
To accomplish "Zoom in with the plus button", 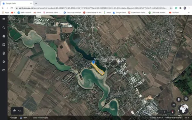I will click(x=165, y=112).
